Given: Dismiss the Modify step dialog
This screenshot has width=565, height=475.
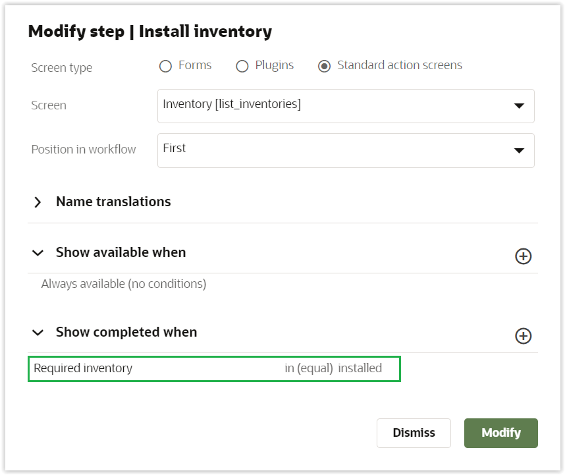Looking at the screenshot, I should [414, 433].
